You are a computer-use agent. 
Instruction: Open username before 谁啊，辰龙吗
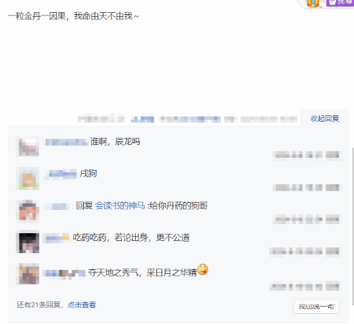[x=67, y=142]
